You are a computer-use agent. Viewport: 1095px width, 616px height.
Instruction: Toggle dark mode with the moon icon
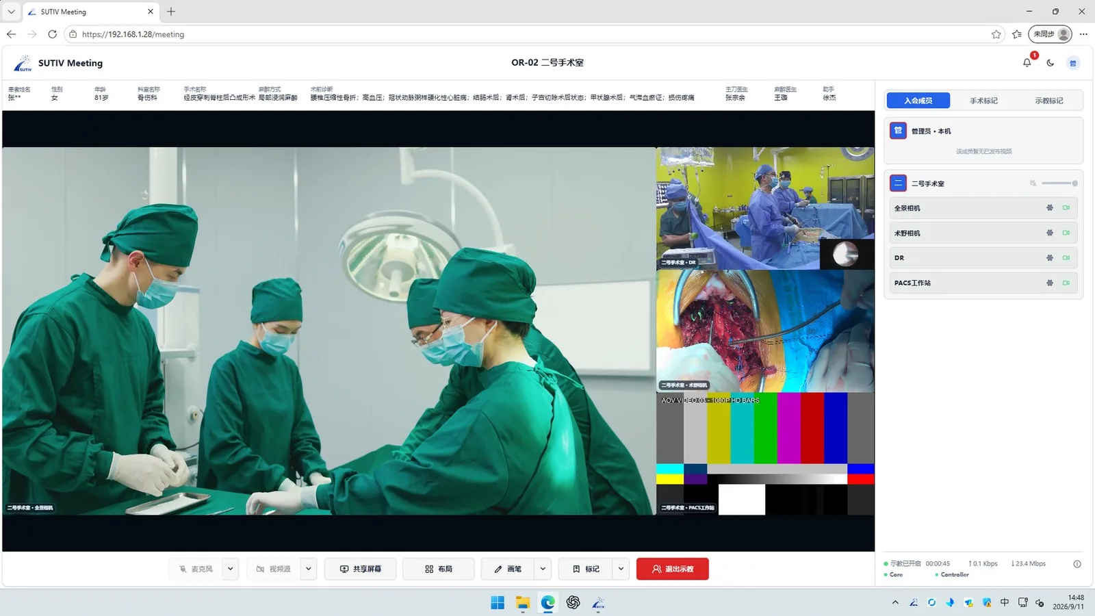click(1050, 63)
